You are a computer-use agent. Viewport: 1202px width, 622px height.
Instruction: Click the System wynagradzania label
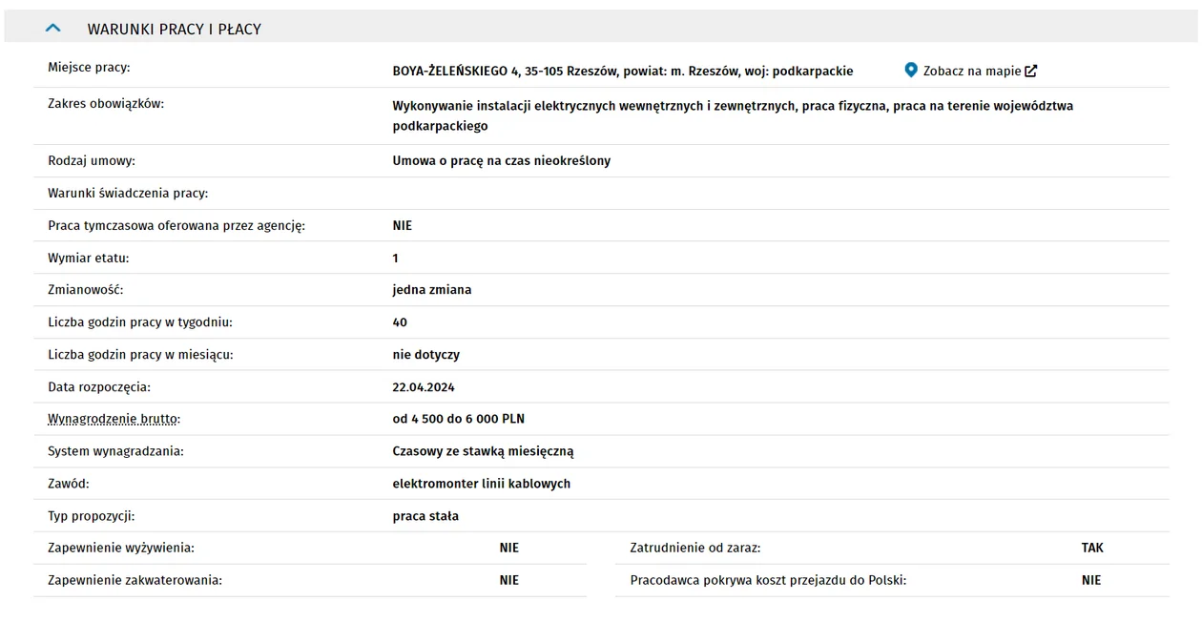click(x=115, y=451)
